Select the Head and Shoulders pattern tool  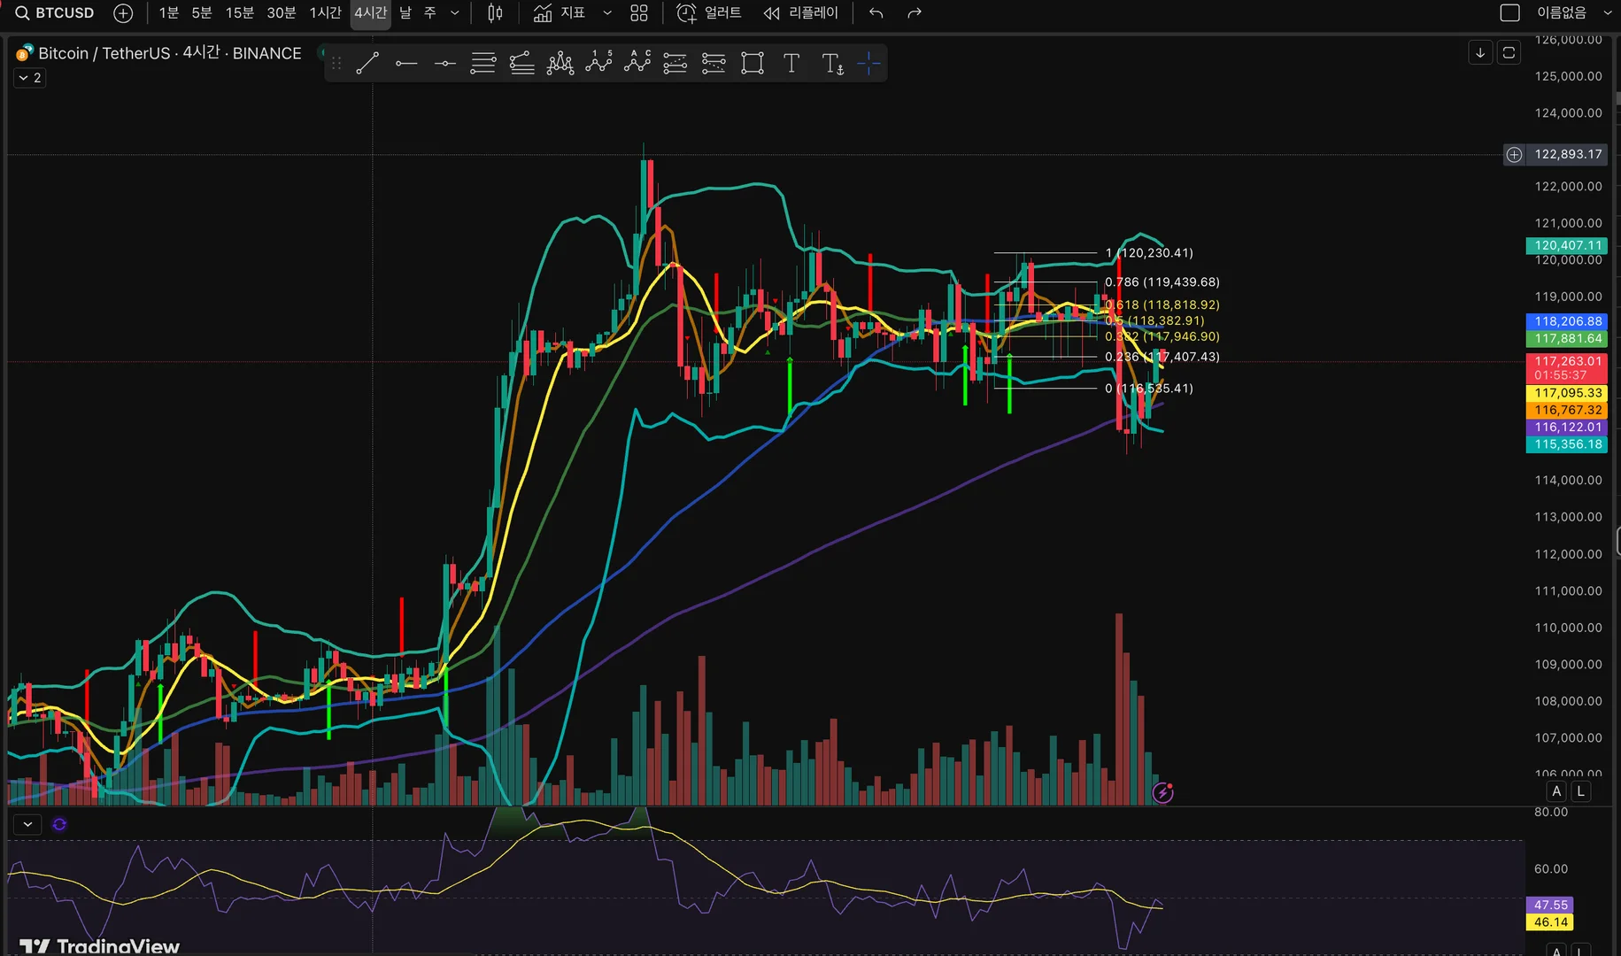point(560,63)
